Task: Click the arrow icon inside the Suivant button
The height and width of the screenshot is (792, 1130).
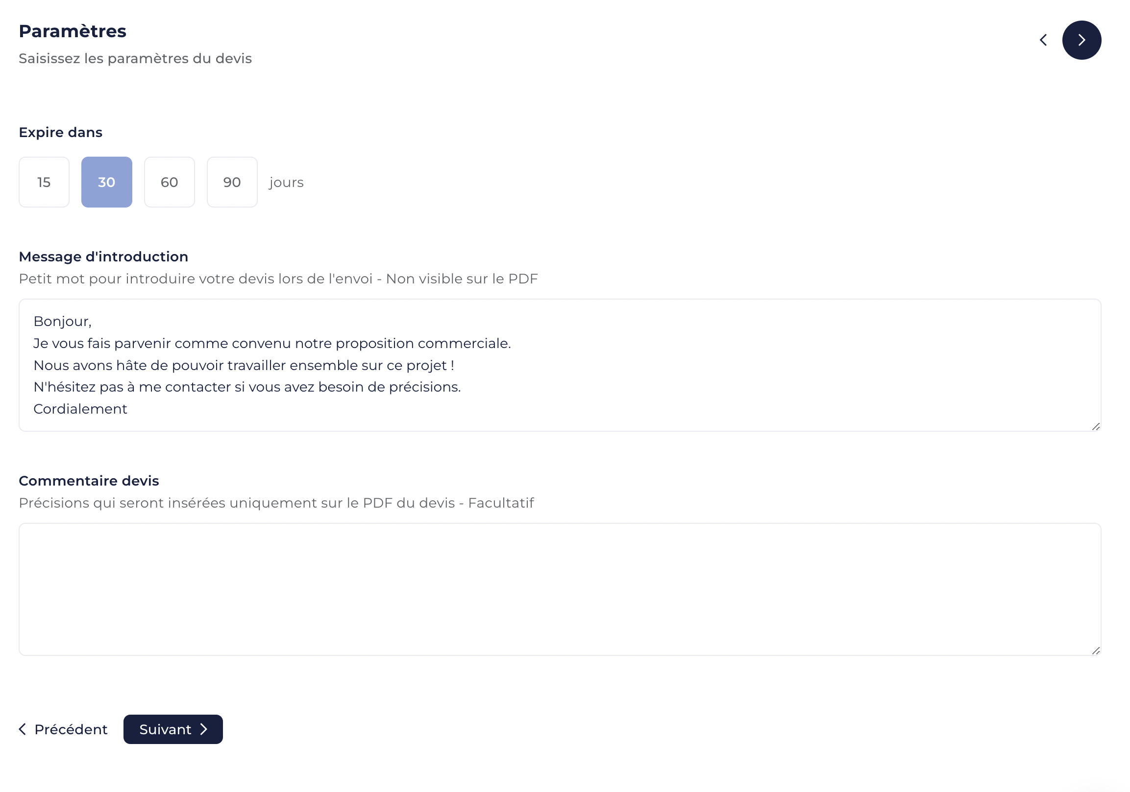Action: [203, 729]
